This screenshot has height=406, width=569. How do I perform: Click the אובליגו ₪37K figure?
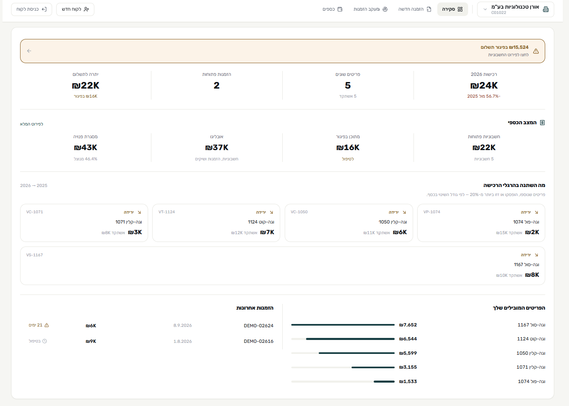(217, 148)
